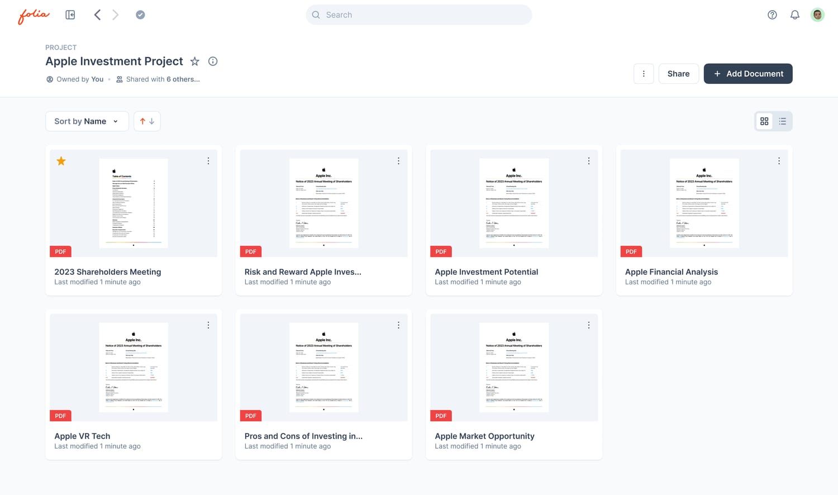
Task: Click Add Document button
Action: (748, 74)
